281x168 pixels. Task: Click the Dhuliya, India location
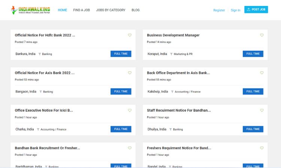click(157, 129)
